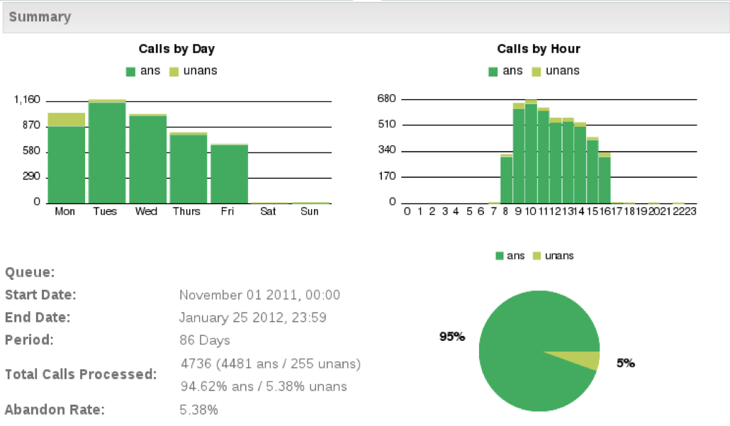Viewport: 730px width, 426px height.
Task: Click the Start Date: label
Action: [x=40, y=295]
